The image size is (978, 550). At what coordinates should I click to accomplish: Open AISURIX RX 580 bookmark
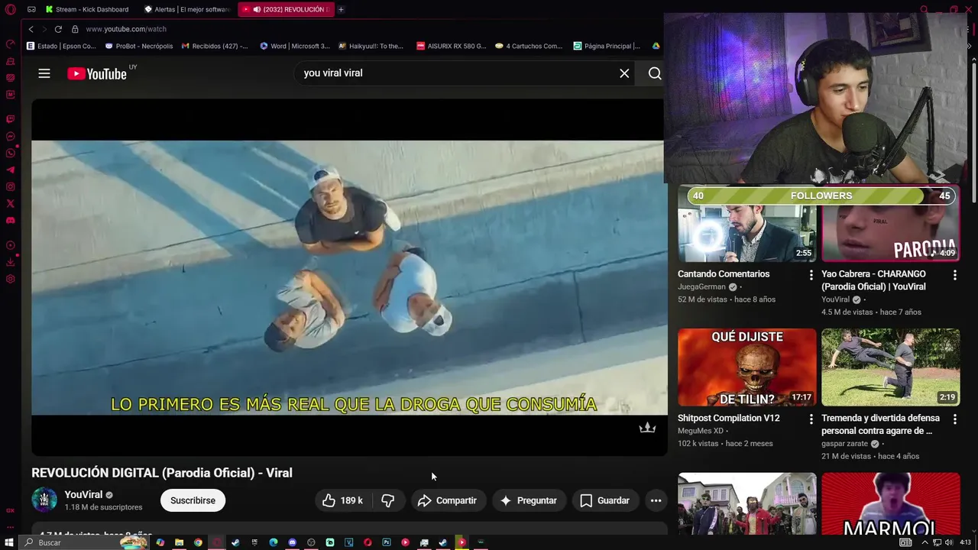pos(452,46)
